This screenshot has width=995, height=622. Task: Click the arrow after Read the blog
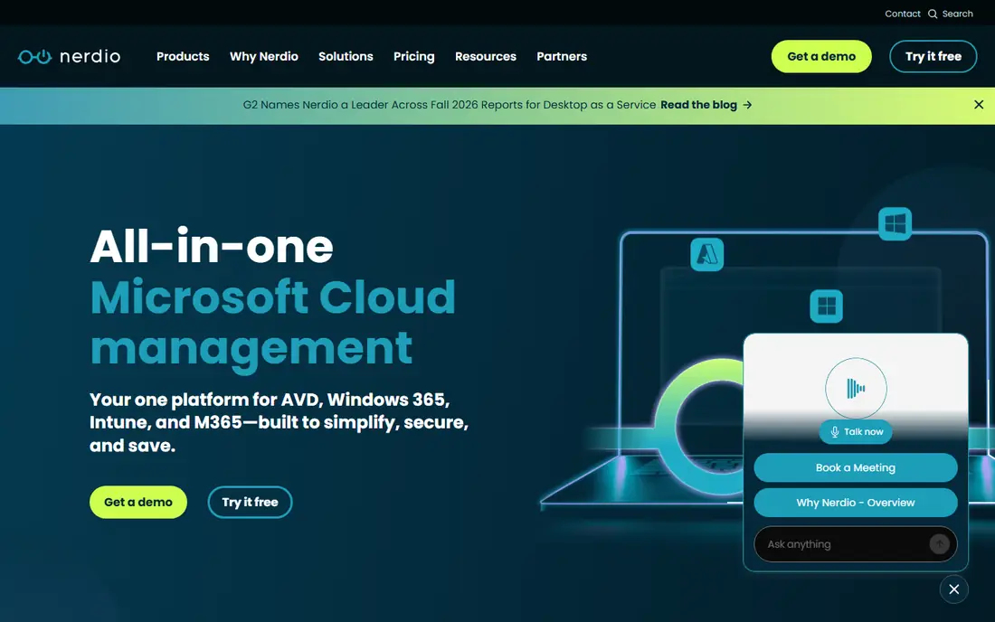747,105
